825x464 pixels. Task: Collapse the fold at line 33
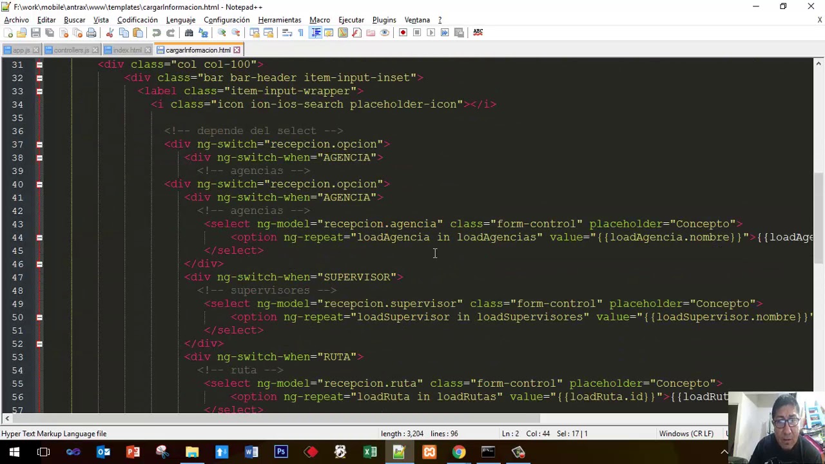(39, 91)
